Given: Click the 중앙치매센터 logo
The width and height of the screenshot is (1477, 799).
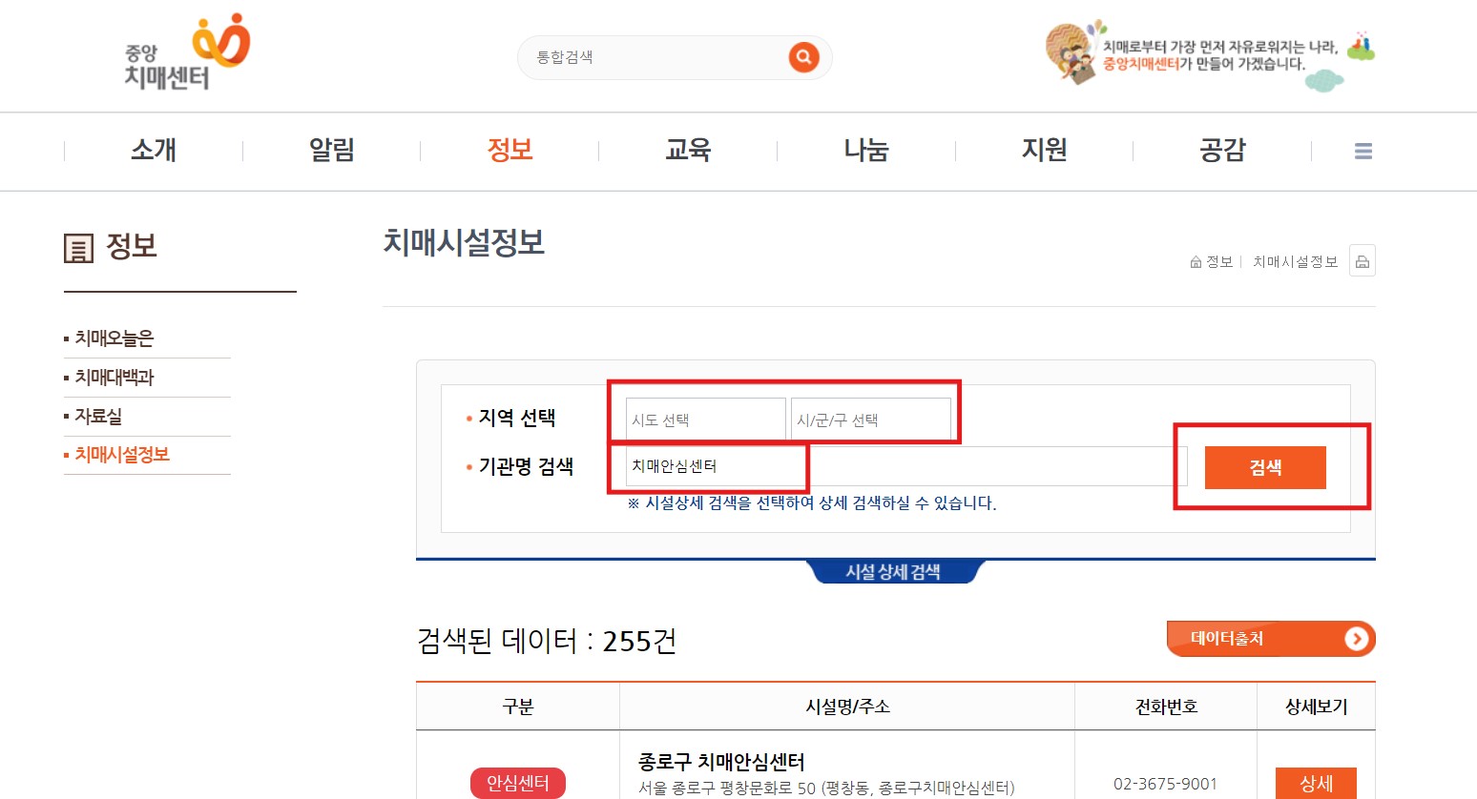Looking at the screenshot, I should [x=186, y=52].
